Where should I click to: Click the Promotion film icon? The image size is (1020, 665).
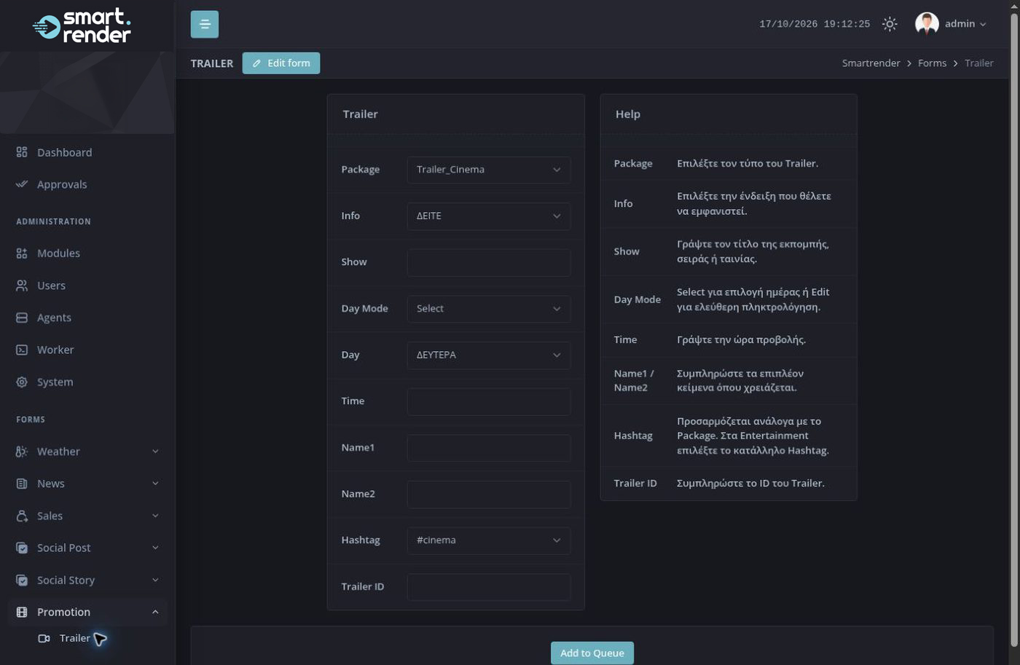point(22,613)
